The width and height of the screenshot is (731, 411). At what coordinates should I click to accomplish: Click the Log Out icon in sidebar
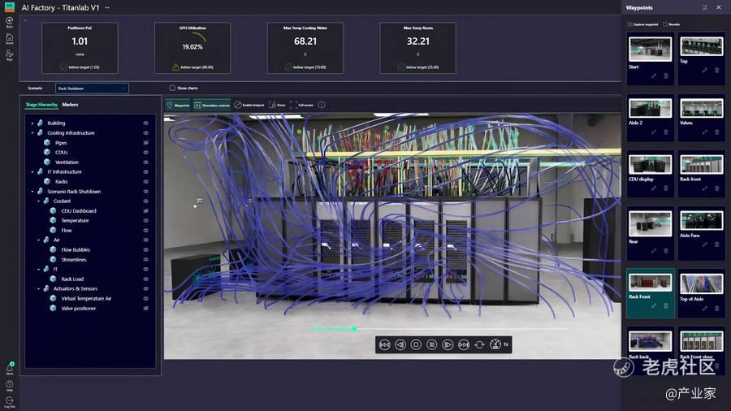coord(9,402)
